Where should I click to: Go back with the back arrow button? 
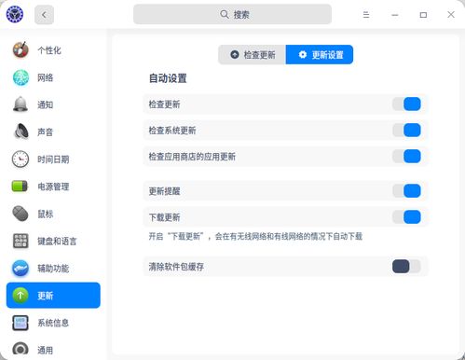(44, 15)
